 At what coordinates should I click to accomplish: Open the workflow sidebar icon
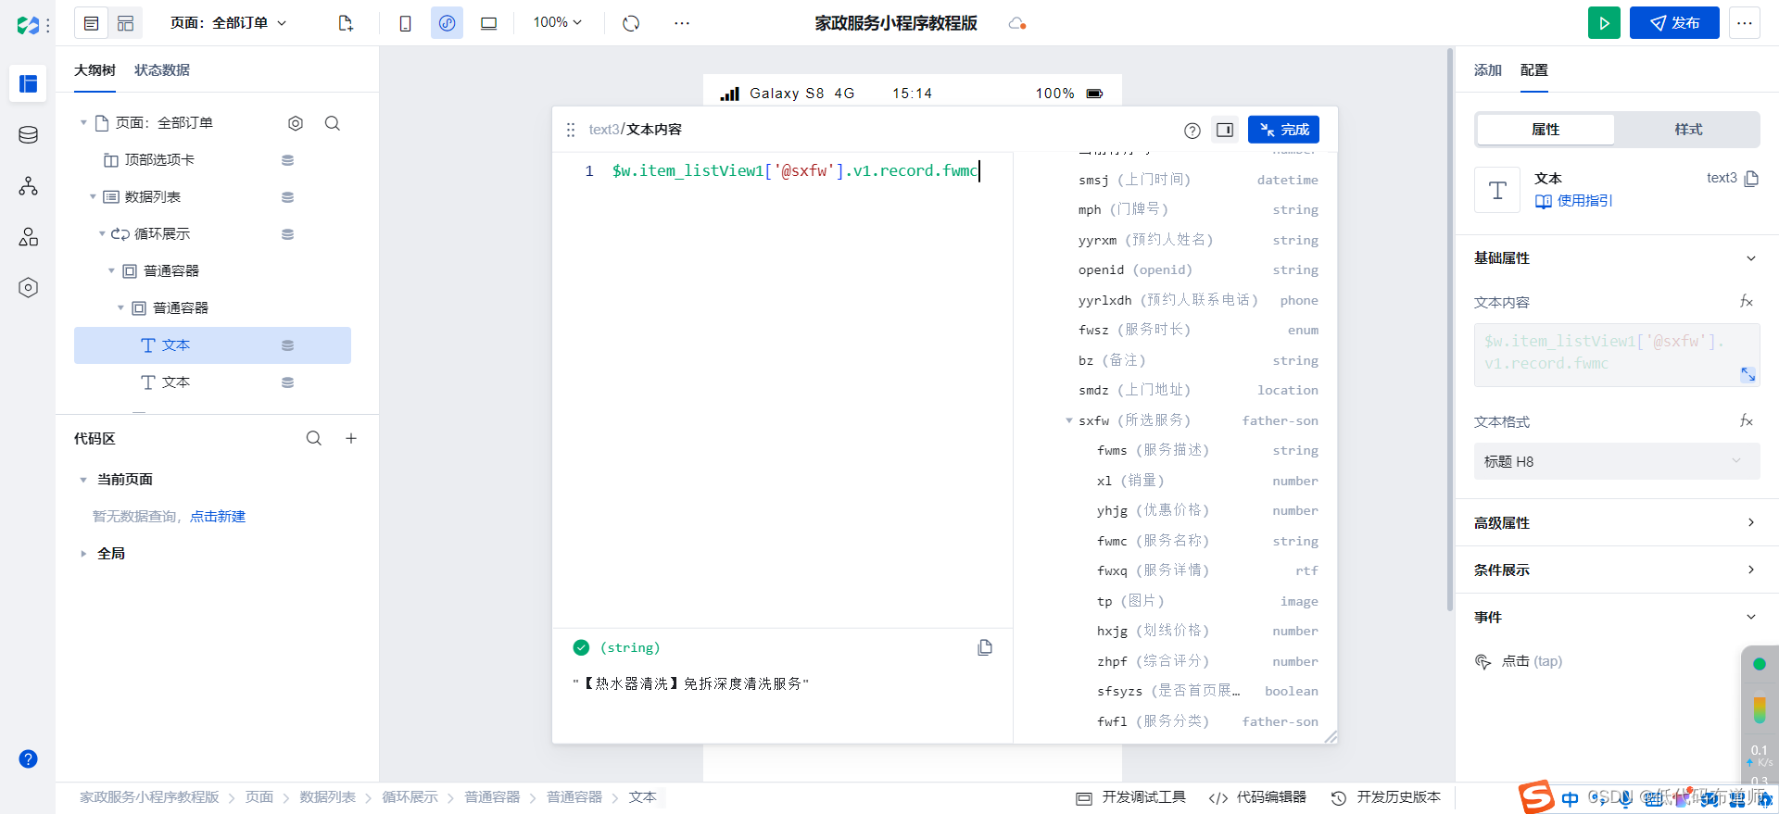pyautogui.click(x=28, y=186)
